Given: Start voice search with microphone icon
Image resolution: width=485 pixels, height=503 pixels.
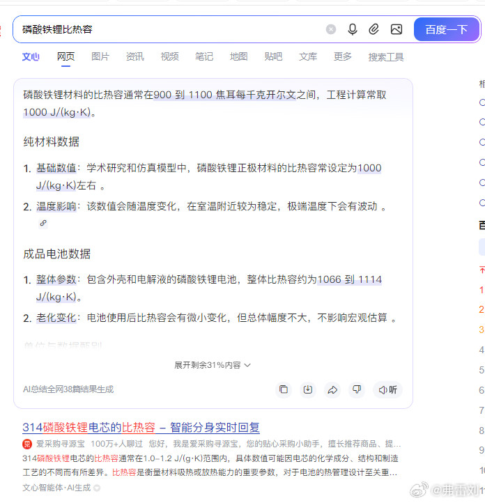Looking at the screenshot, I should coord(352,29).
